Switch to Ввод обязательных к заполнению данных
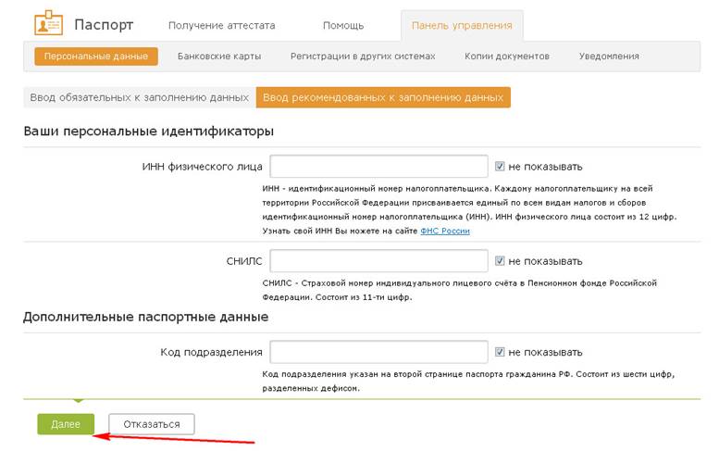Image resolution: width=719 pixels, height=451 pixels. pos(140,98)
